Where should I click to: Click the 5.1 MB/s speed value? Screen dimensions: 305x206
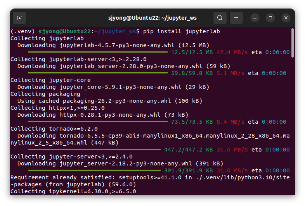click(230, 73)
